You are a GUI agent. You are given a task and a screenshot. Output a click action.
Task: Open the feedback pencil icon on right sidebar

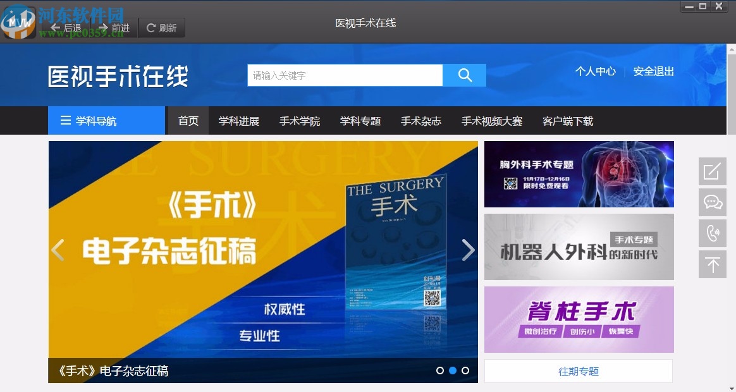point(713,171)
